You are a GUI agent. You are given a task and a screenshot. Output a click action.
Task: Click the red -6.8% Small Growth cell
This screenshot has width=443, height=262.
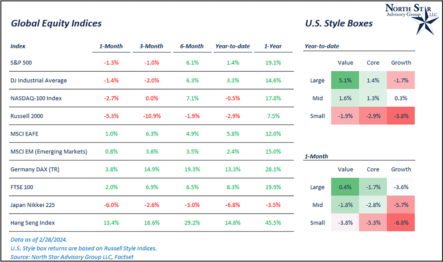point(401,223)
